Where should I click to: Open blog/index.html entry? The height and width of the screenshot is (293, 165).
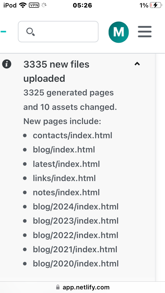coord(64,150)
